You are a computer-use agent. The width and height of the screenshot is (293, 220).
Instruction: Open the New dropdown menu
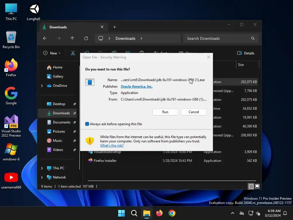point(52,53)
